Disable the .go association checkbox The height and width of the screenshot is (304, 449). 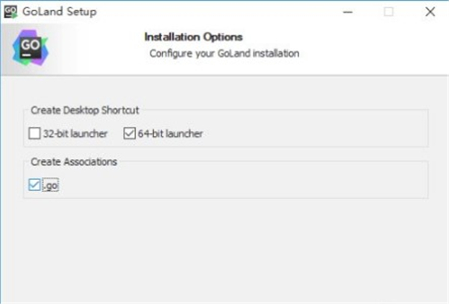click(x=34, y=185)
